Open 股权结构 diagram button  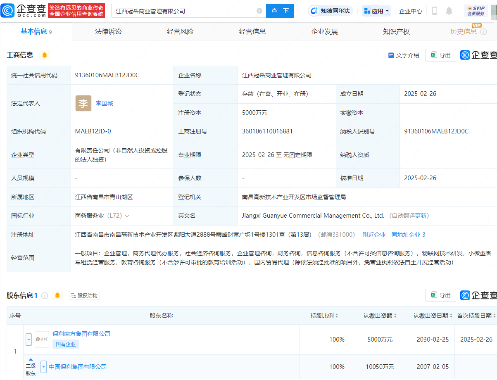[x=84, y=296]
